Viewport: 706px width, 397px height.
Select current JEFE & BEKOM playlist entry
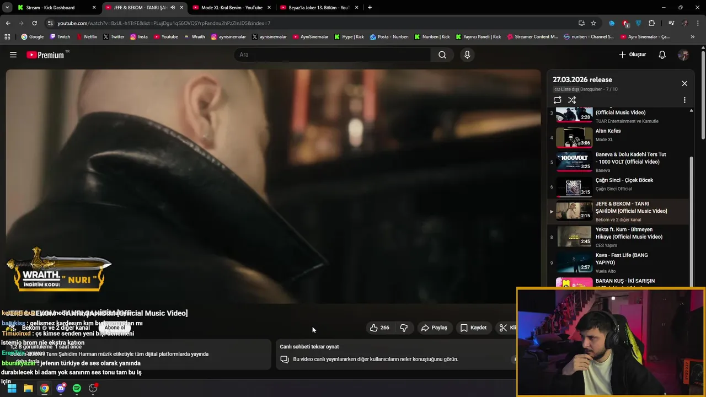click(x=618, y=211)
